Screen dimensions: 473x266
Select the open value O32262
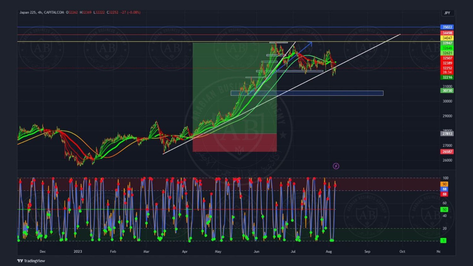[x=72, y=12]
